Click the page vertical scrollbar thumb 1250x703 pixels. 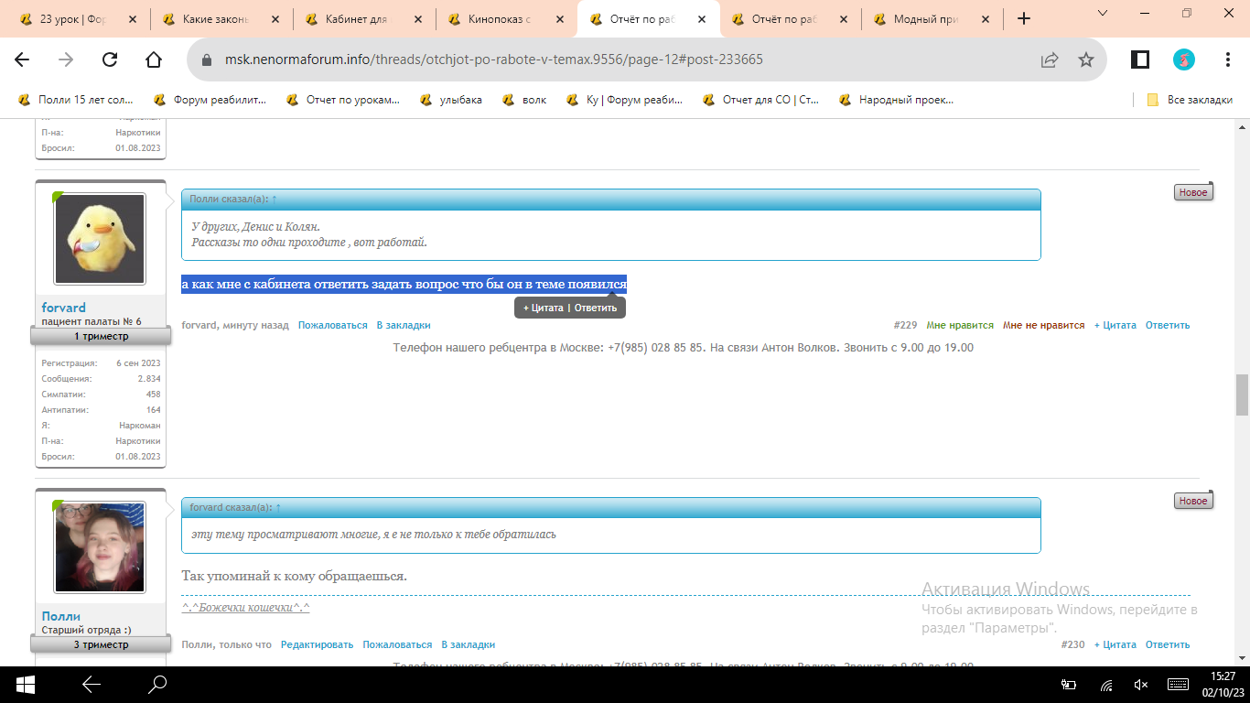(x=1242, y=395)
